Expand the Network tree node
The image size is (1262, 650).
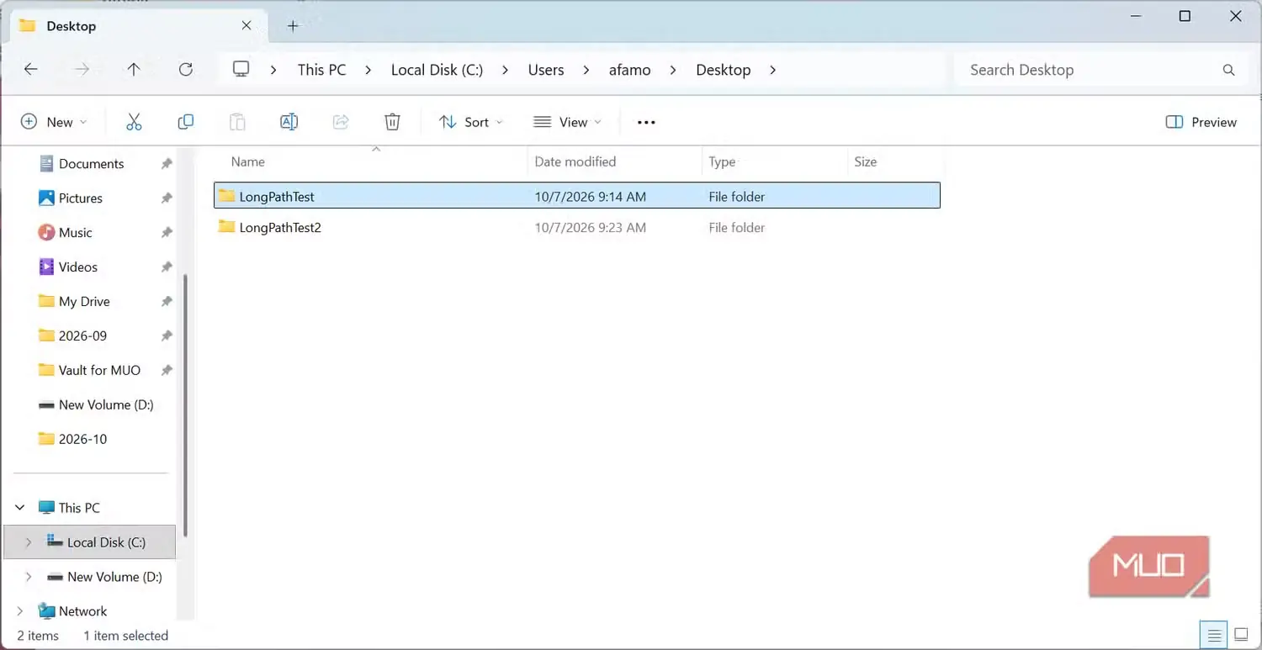(20, 611)
